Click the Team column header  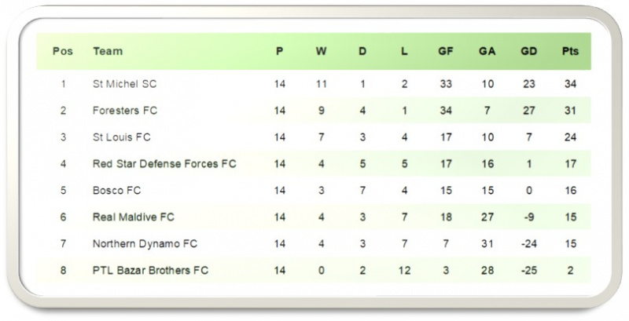pos(108,51)
